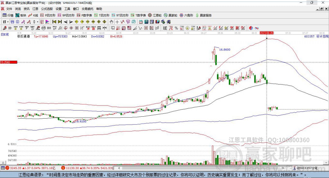
Task: Open the 9T四方形 tool
Action: 120,15
